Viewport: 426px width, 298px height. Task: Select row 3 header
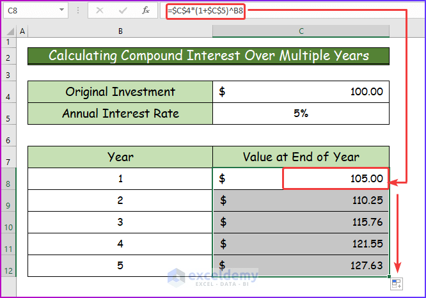pyautogui.click(x=8, y=73)
